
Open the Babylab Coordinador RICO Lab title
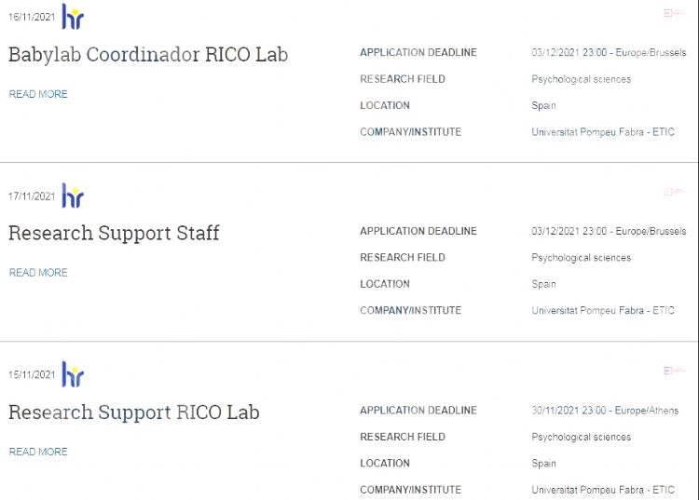point(148,55)
